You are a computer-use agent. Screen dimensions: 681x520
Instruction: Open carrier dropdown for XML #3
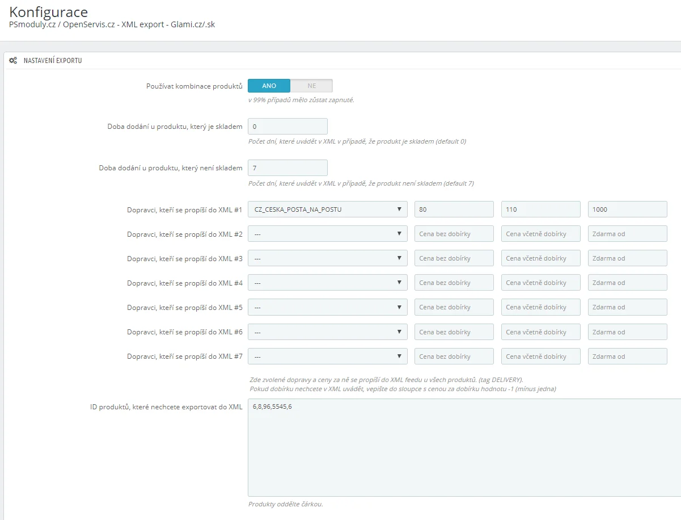click(327, 258)
